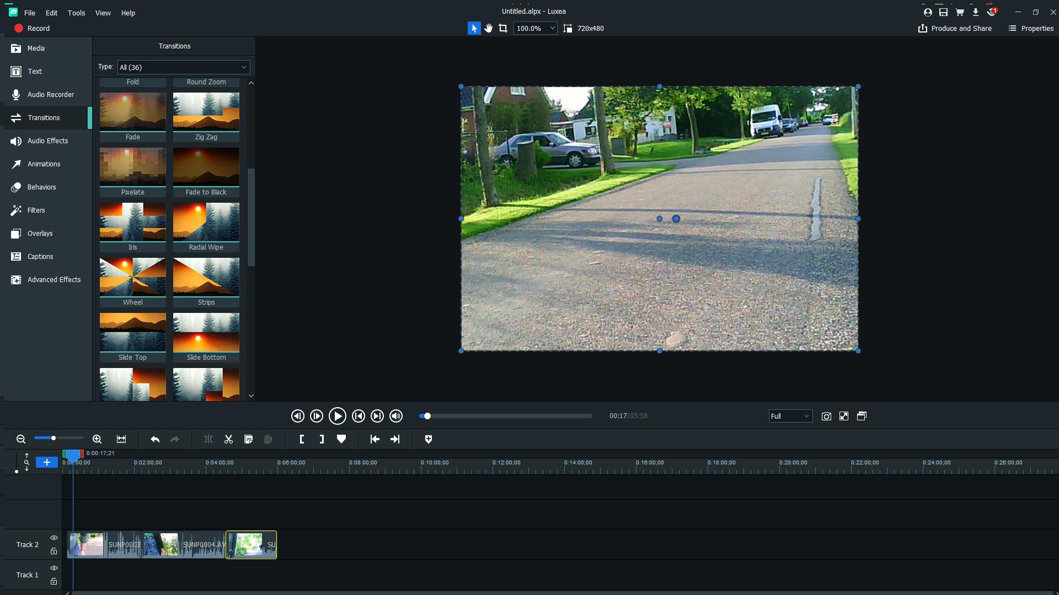This screenshot has height=595, width=1059.
Task: Add marker with shield icon
Action: point(428,439)
